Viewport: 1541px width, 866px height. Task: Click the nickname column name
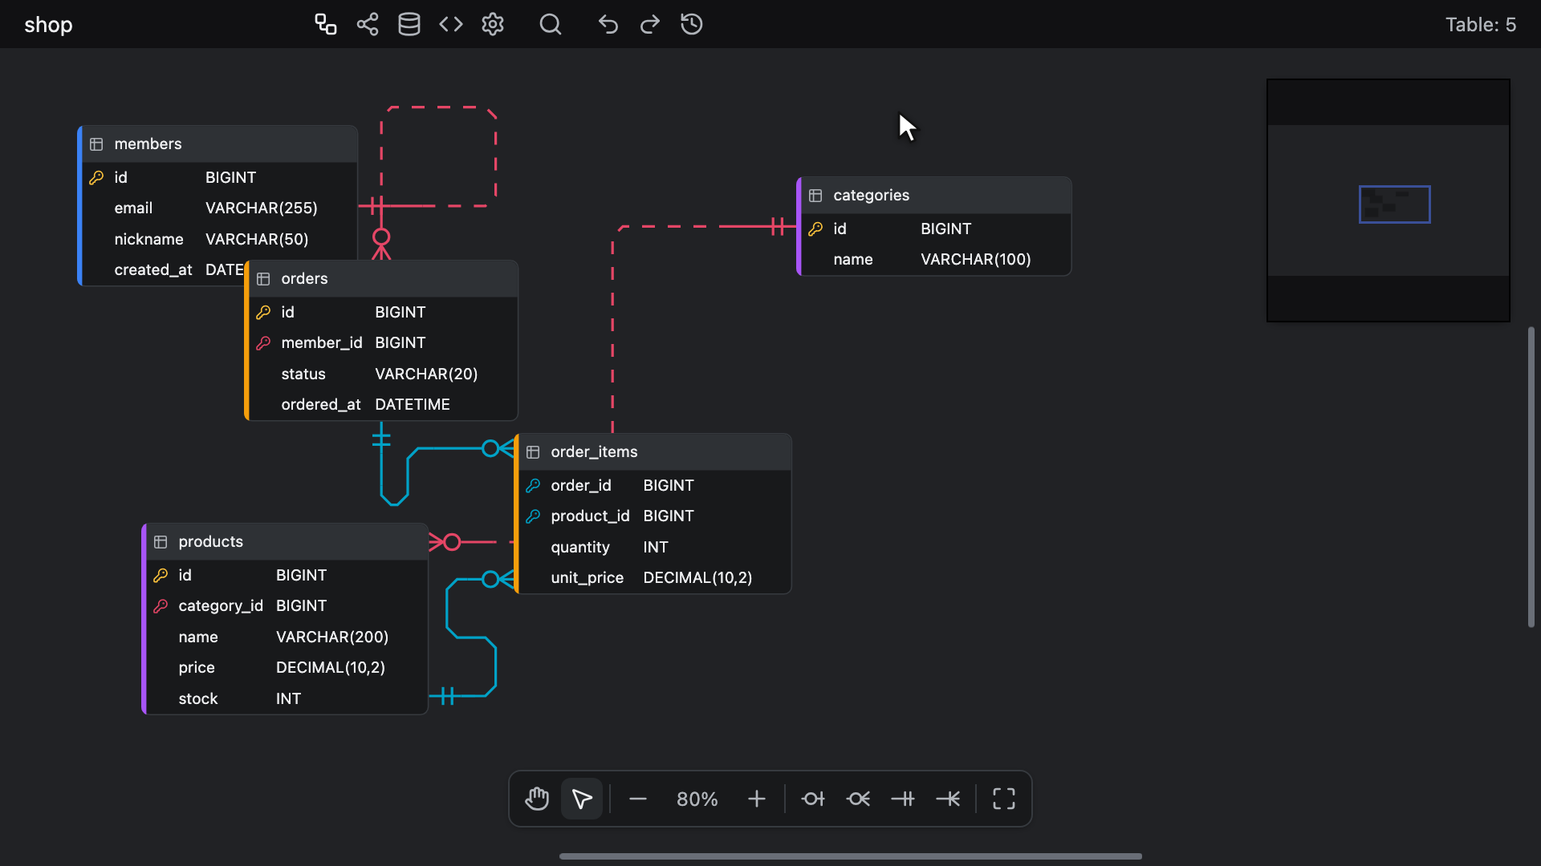(x=148, y=240)
